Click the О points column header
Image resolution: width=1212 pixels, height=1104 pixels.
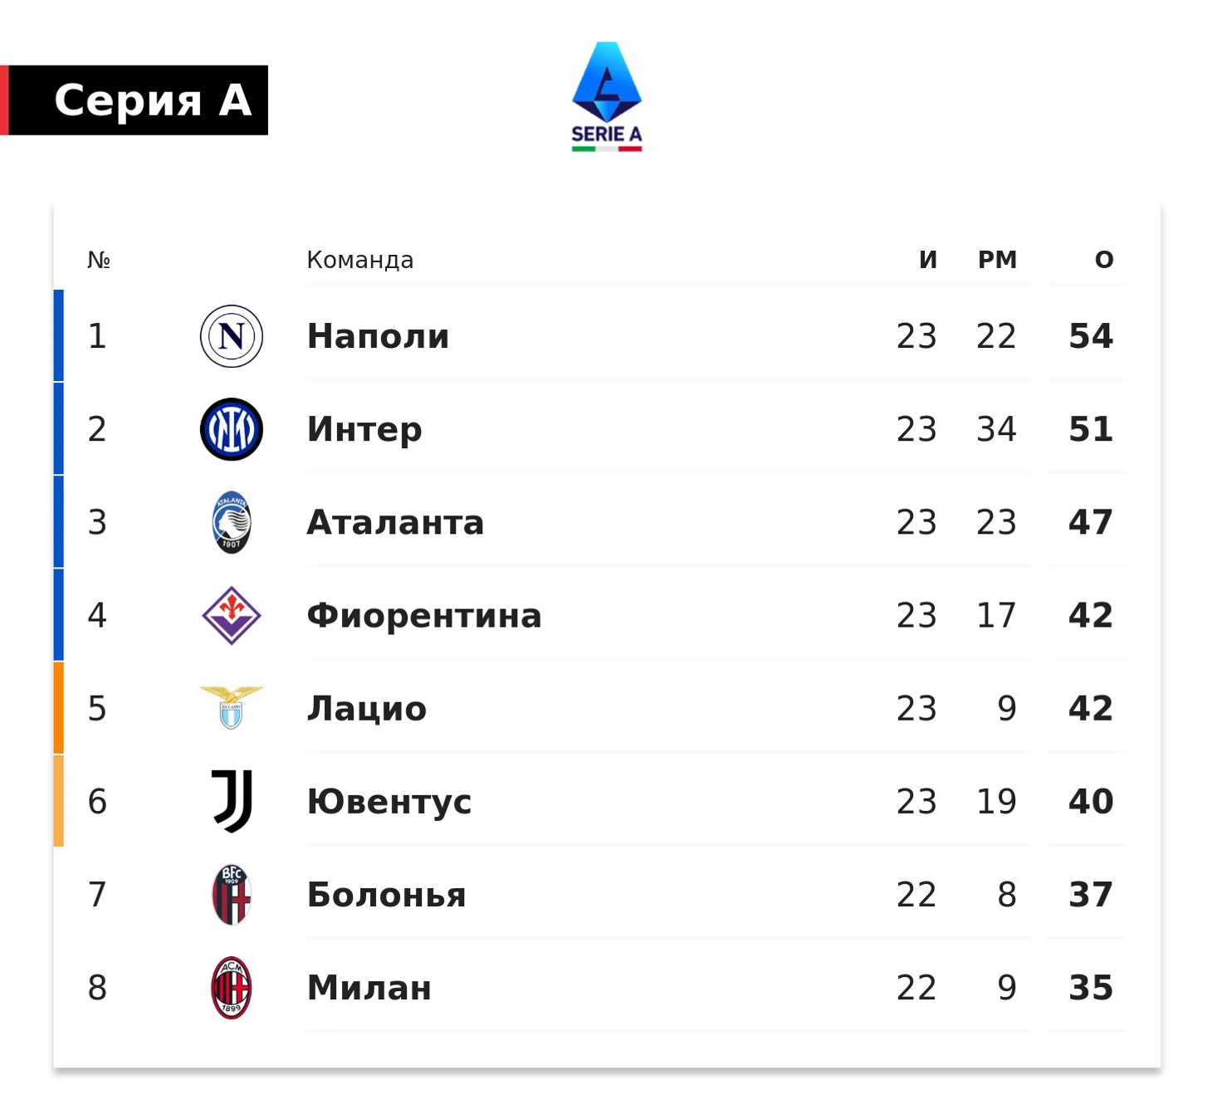click(x=1104, y=260)
